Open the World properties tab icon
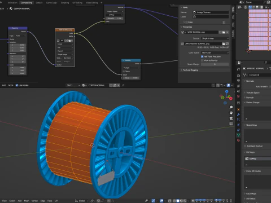Screen dimensions: 271x203 pos(238,96)
